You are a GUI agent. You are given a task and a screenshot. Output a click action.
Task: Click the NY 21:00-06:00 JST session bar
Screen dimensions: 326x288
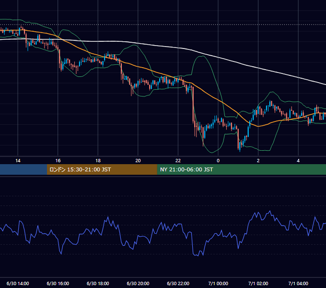tap(241, 169)
